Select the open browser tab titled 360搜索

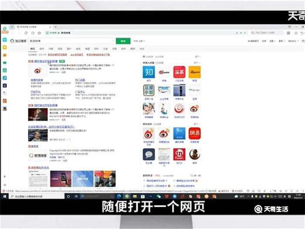pyautogui.click(x=33, y=27)
